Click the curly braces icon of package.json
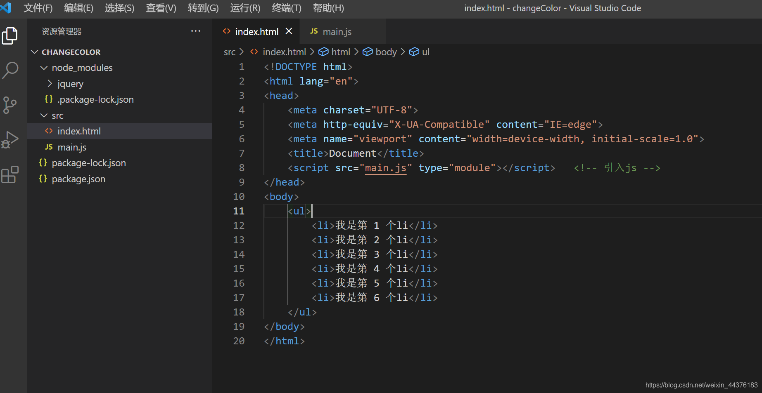The image size is (762, 393). pyautogui.click(x=43, y=179)
